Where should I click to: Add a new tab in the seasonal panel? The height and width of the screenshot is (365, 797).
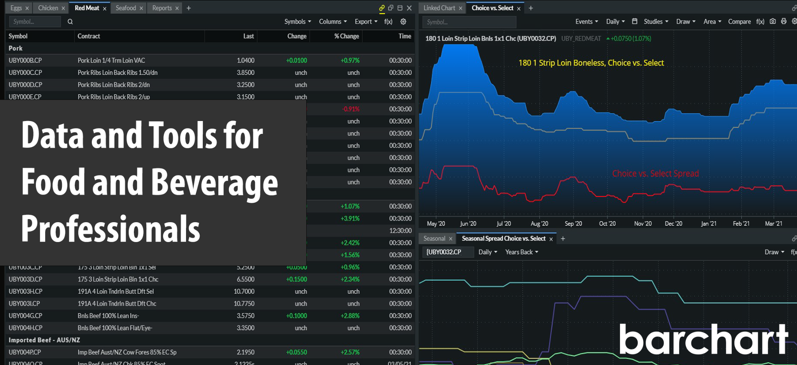click(x=563, y=239)
